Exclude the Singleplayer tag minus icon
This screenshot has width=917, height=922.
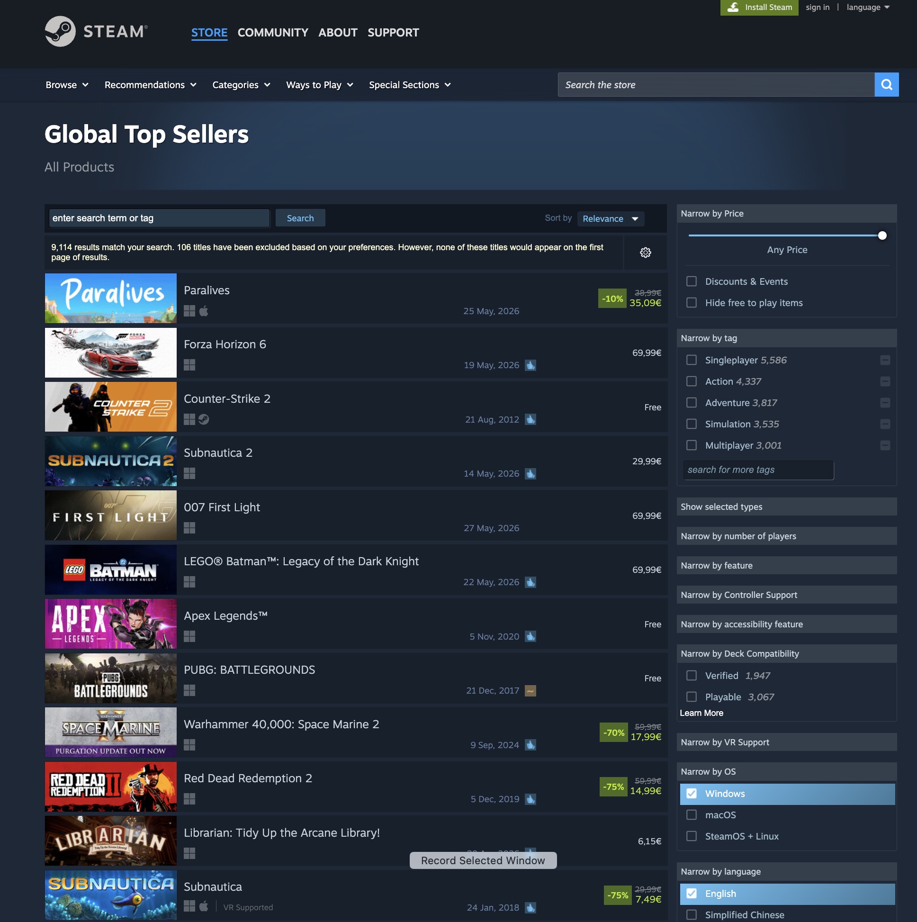click(x=885, y=360)
